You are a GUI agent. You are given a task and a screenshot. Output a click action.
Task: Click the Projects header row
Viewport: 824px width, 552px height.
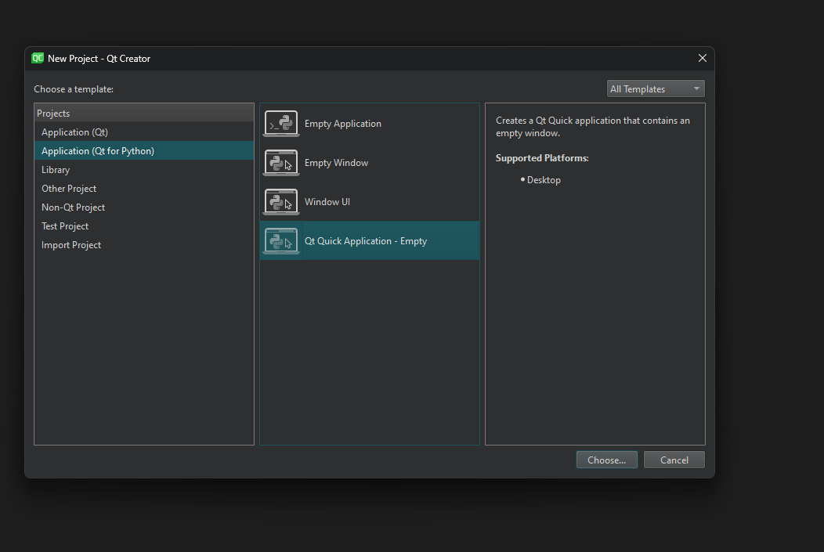[x=144, y=113]
